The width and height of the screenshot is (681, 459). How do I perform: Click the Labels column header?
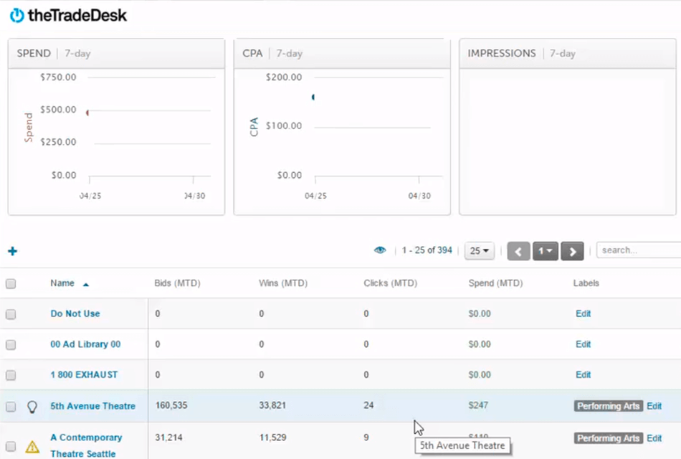coord(586,283)
